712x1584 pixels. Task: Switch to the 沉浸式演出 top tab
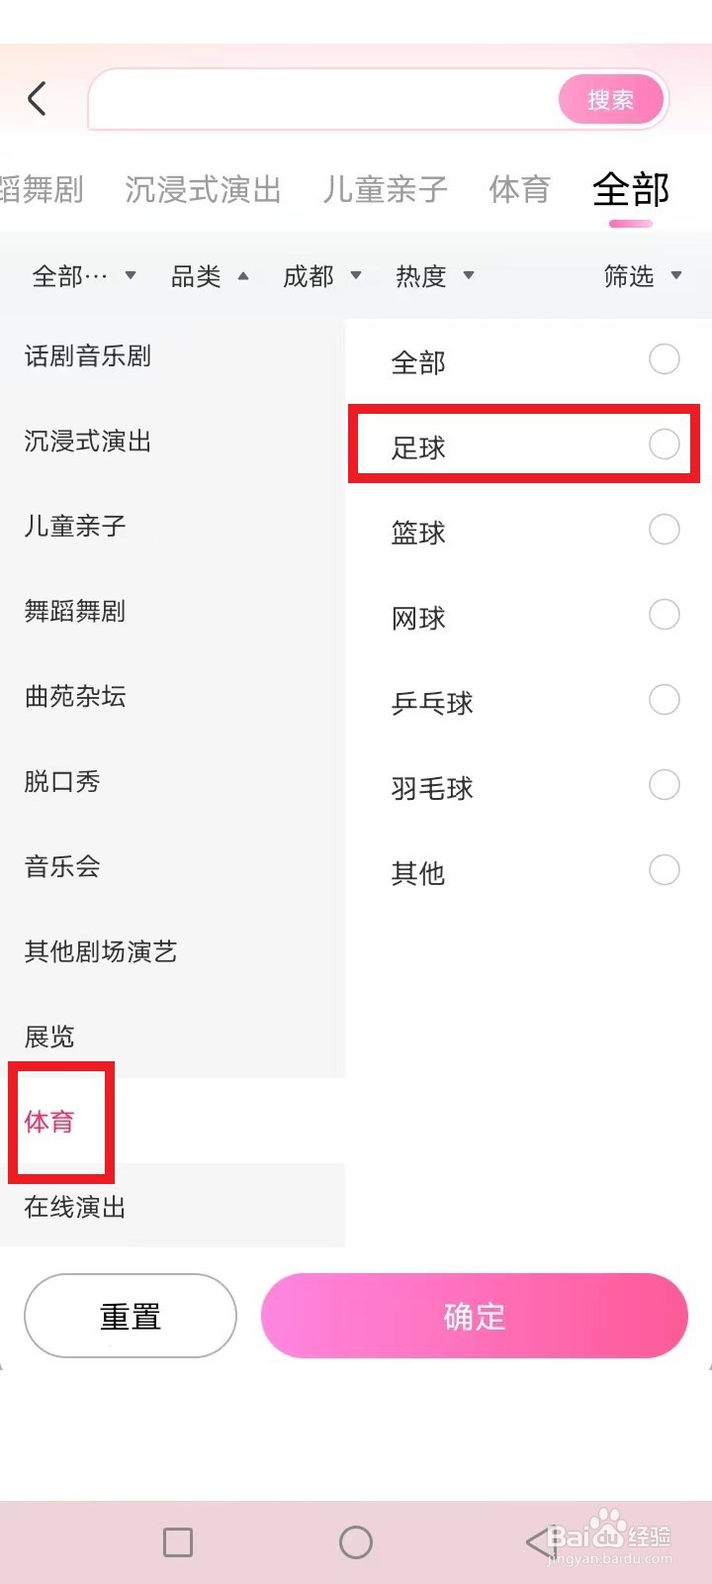coord(203,189)
